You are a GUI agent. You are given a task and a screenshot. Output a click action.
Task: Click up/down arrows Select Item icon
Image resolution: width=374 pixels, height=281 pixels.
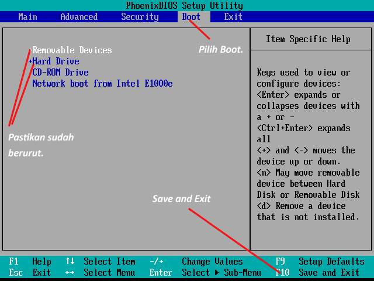click(70, 261)
